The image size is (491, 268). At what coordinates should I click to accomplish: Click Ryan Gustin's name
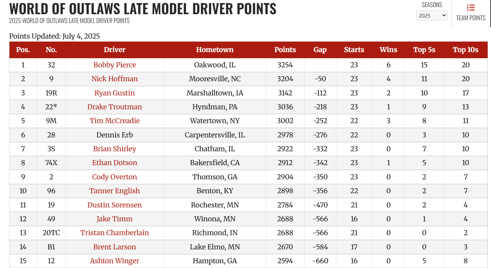coord(115,93)
